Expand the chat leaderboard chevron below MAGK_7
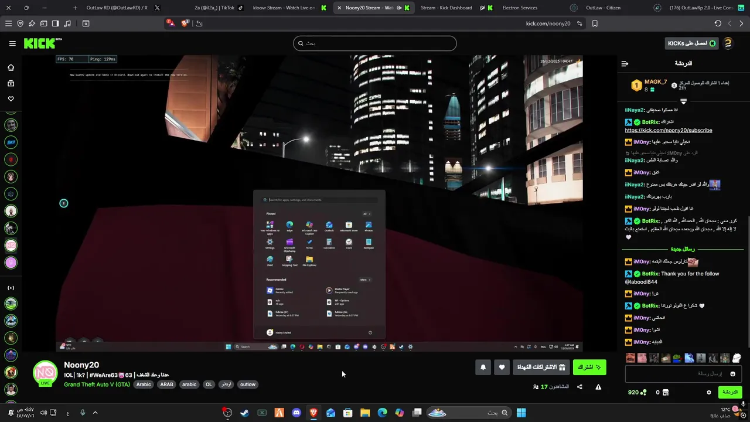Screen dimensions: 750x422 [x=683, y=102]
